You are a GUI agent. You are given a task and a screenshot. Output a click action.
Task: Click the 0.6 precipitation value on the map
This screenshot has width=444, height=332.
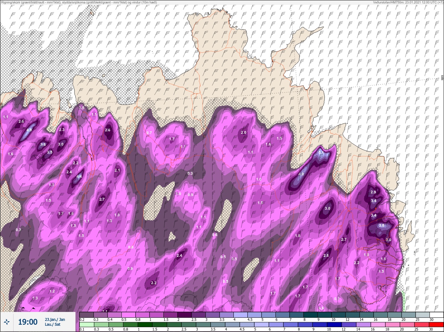tap(215, 235)
